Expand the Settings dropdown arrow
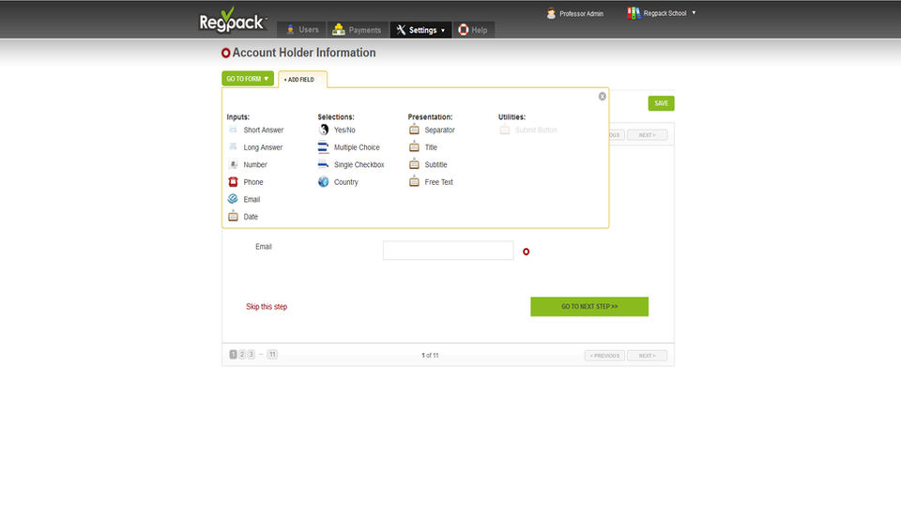This screenshot has height=506, width=901. pos(443,30)
